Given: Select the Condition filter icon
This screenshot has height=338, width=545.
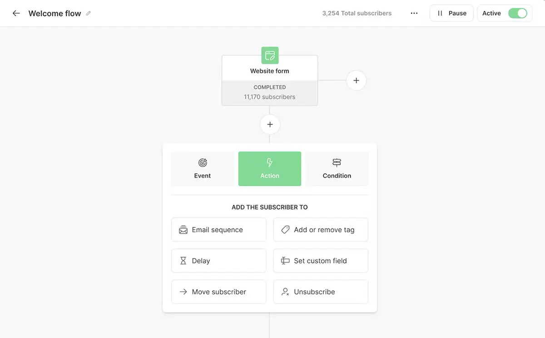Looking at the screenshot, I should pos(337,162).
